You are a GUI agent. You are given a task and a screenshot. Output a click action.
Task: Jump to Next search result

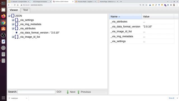(x=73, y=92)
